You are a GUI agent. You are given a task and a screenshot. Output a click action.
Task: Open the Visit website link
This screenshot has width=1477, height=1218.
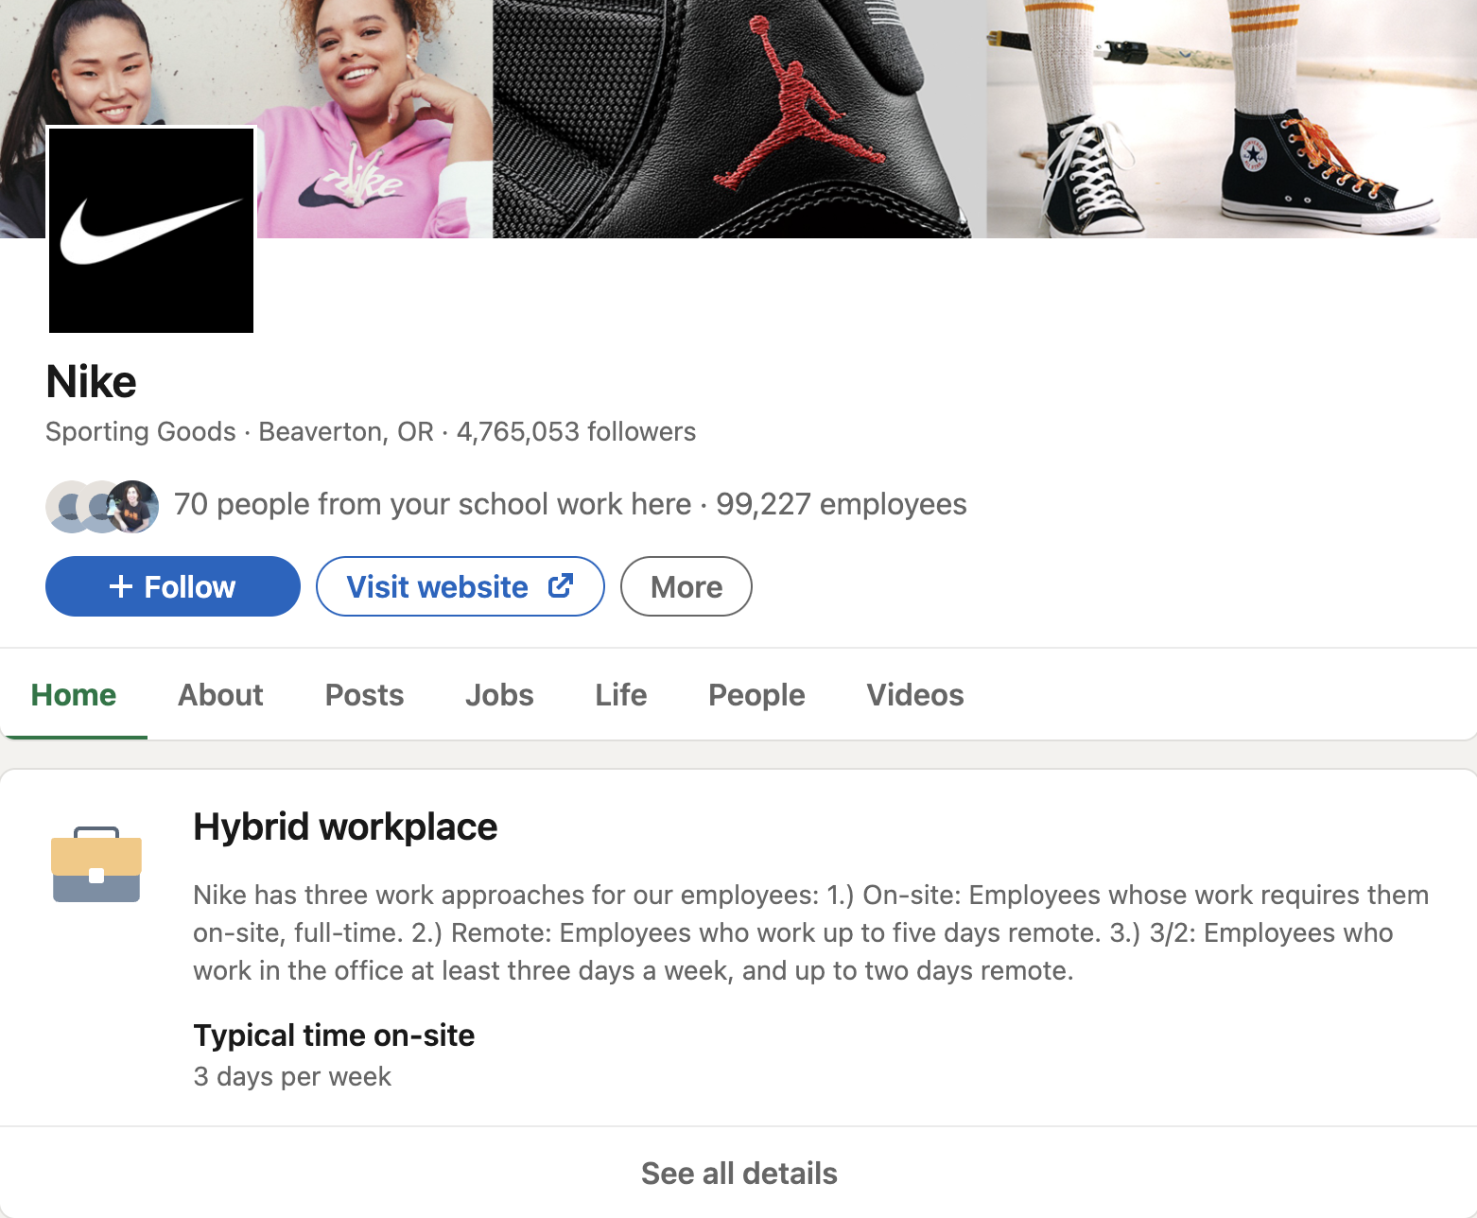click(x=460, y=586)
